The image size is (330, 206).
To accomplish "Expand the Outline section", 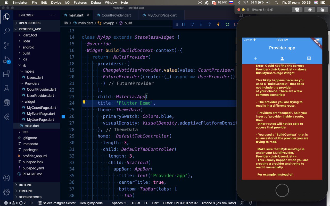I will pos(37,185).
